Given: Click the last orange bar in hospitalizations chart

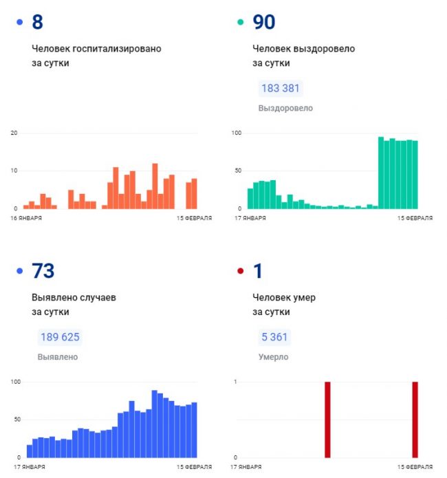Looking at the screenshot, I should click(194, 193).
